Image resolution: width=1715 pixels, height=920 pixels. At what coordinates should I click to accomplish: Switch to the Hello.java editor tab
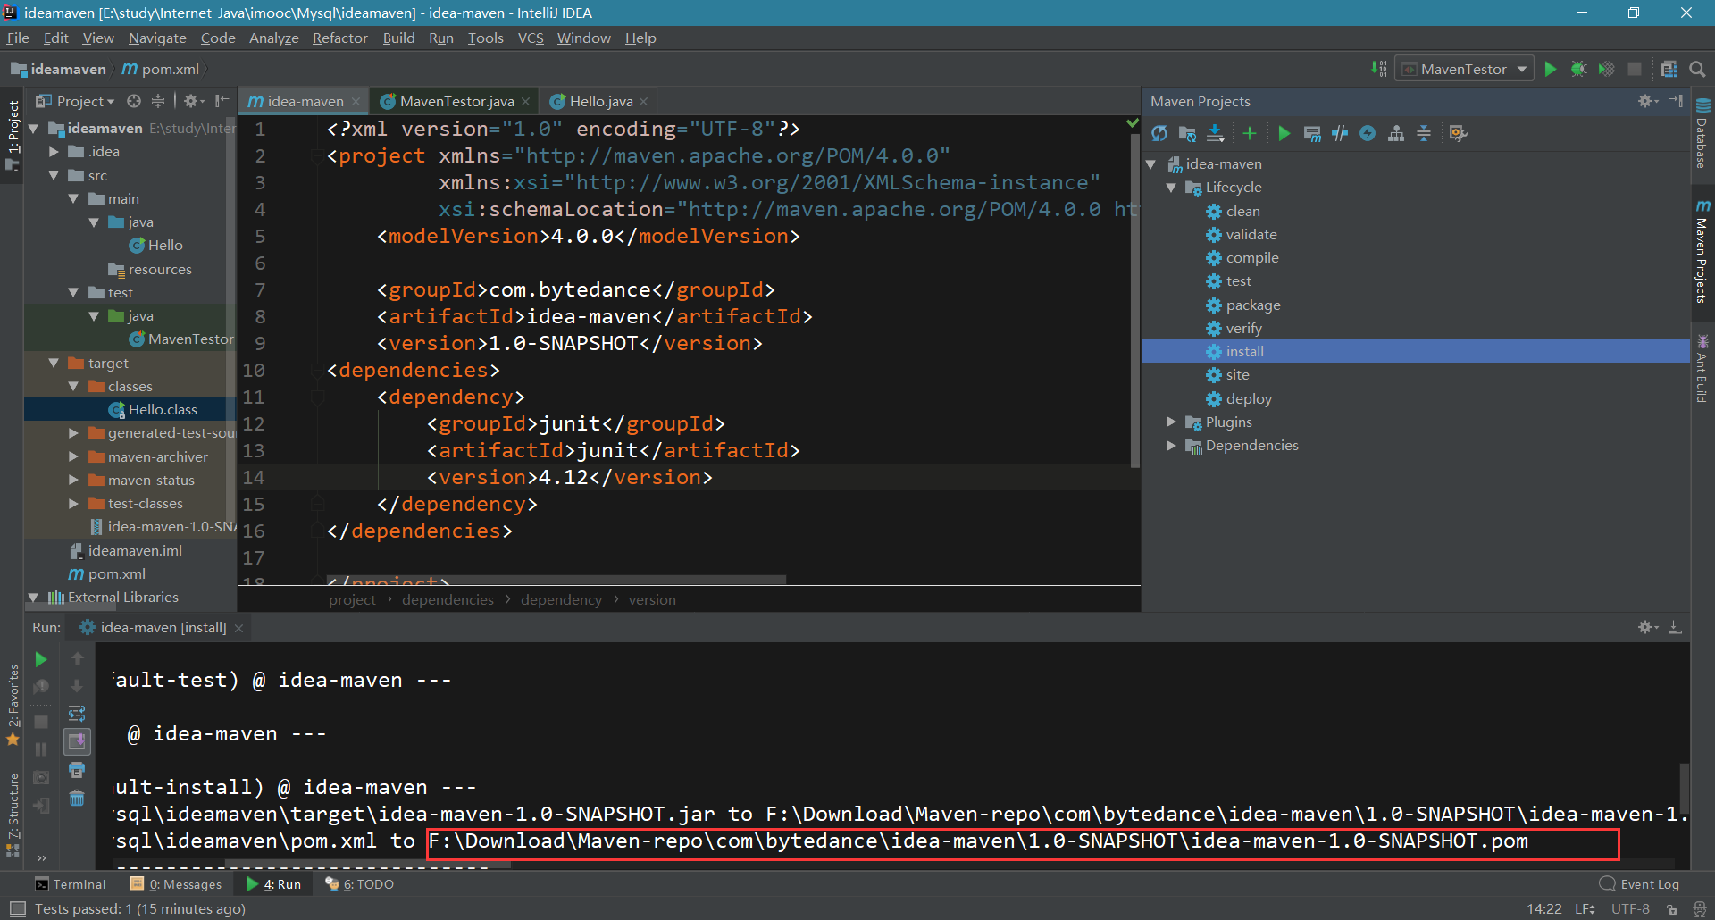point(600,101)
